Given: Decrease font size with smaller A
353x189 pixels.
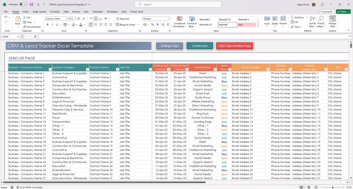Looking at the screenshot, I should (x=84, y=19).
